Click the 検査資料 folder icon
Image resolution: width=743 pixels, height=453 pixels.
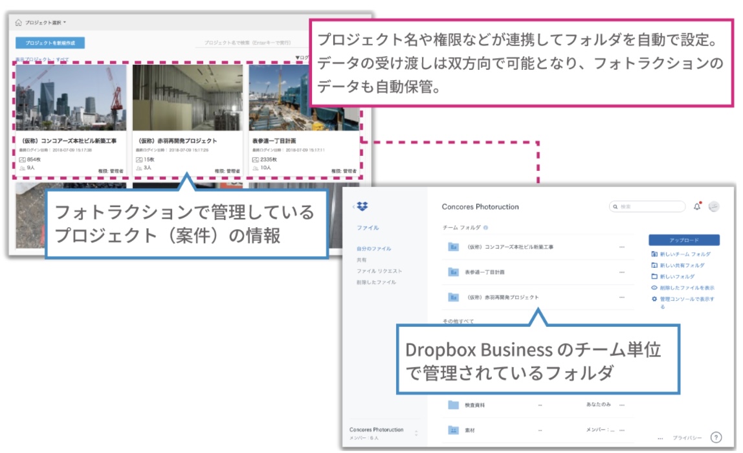point(454,405)
